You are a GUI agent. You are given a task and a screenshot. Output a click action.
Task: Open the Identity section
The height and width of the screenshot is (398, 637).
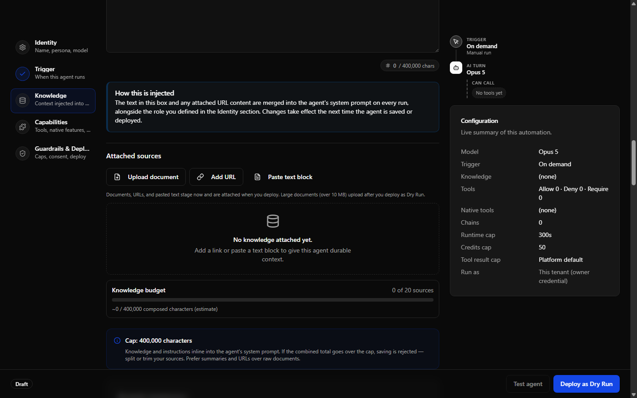pos(53,47)
